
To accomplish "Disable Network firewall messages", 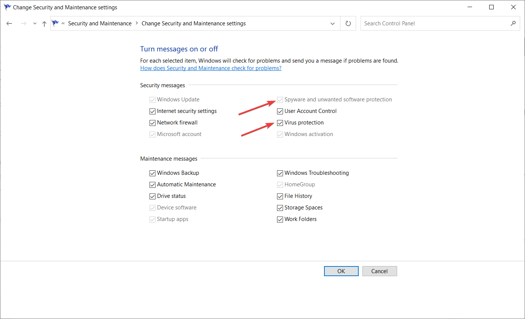I will point(153,123).
